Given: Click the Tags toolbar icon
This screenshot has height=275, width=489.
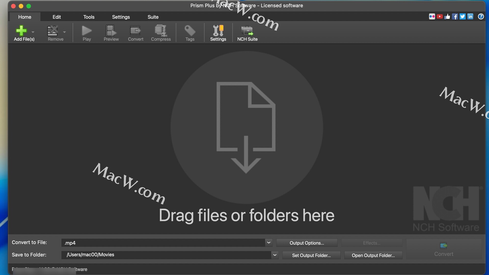Looking at the screenshot, I should pyautogui.click(x=190, y=31).
